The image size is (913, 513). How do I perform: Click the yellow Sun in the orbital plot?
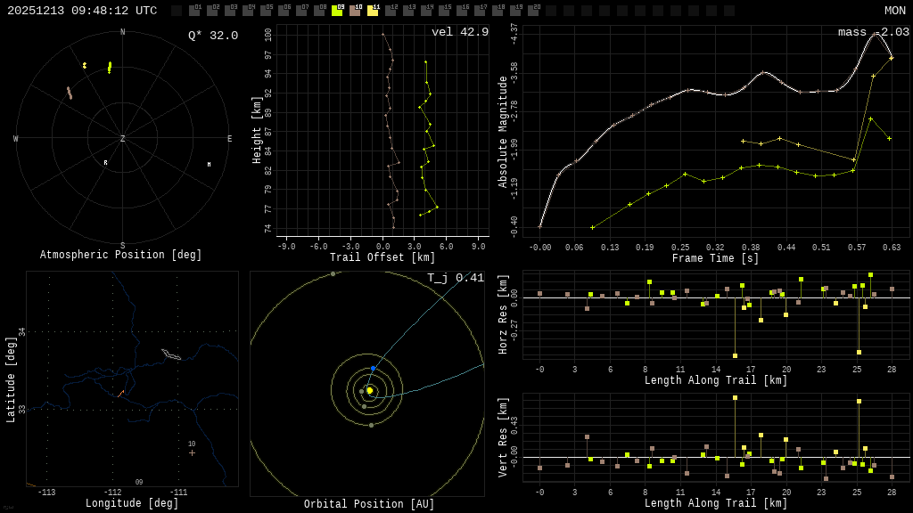pyautogui.click(x=369, y=390)
